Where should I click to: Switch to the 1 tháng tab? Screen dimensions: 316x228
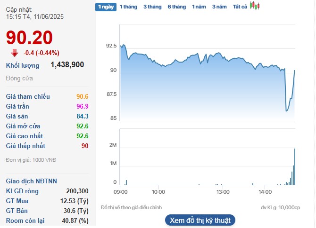[x=128, y=7]
